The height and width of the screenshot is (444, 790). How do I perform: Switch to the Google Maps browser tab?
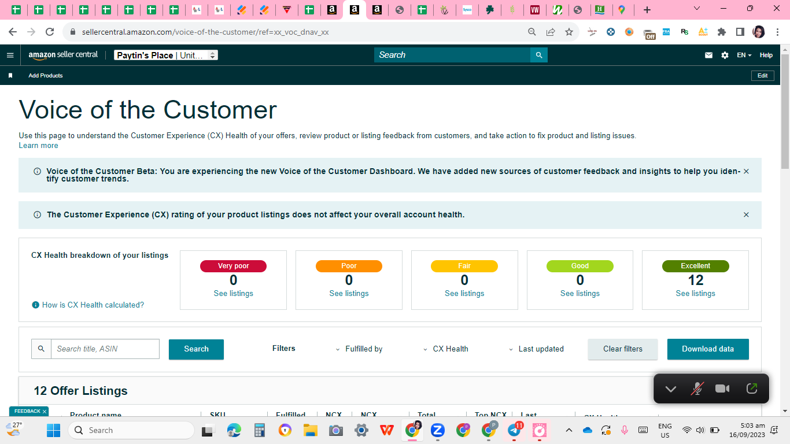(622, 10)
